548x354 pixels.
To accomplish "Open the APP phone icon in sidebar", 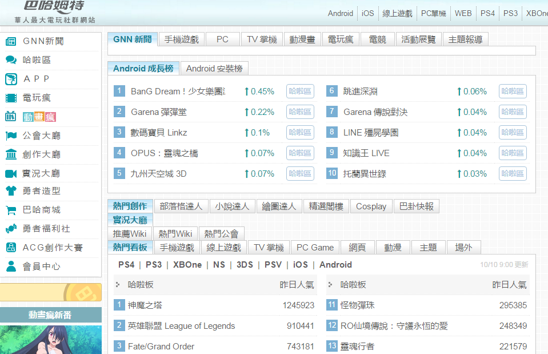I will click(x=11, y=79).
